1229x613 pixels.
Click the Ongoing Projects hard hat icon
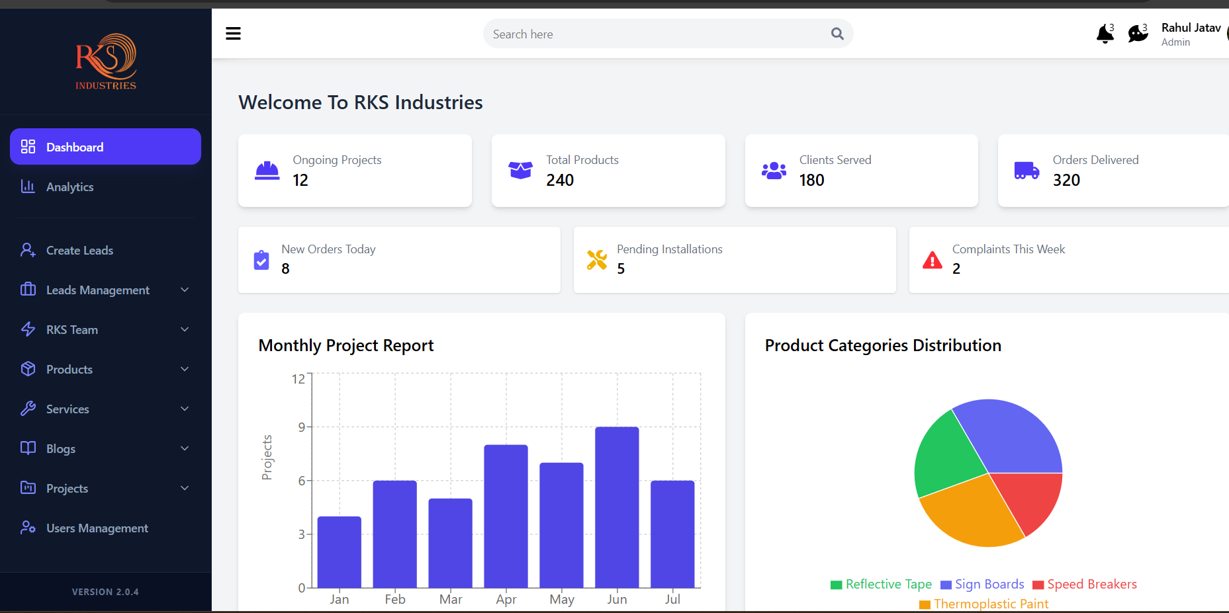coord(267,171)
